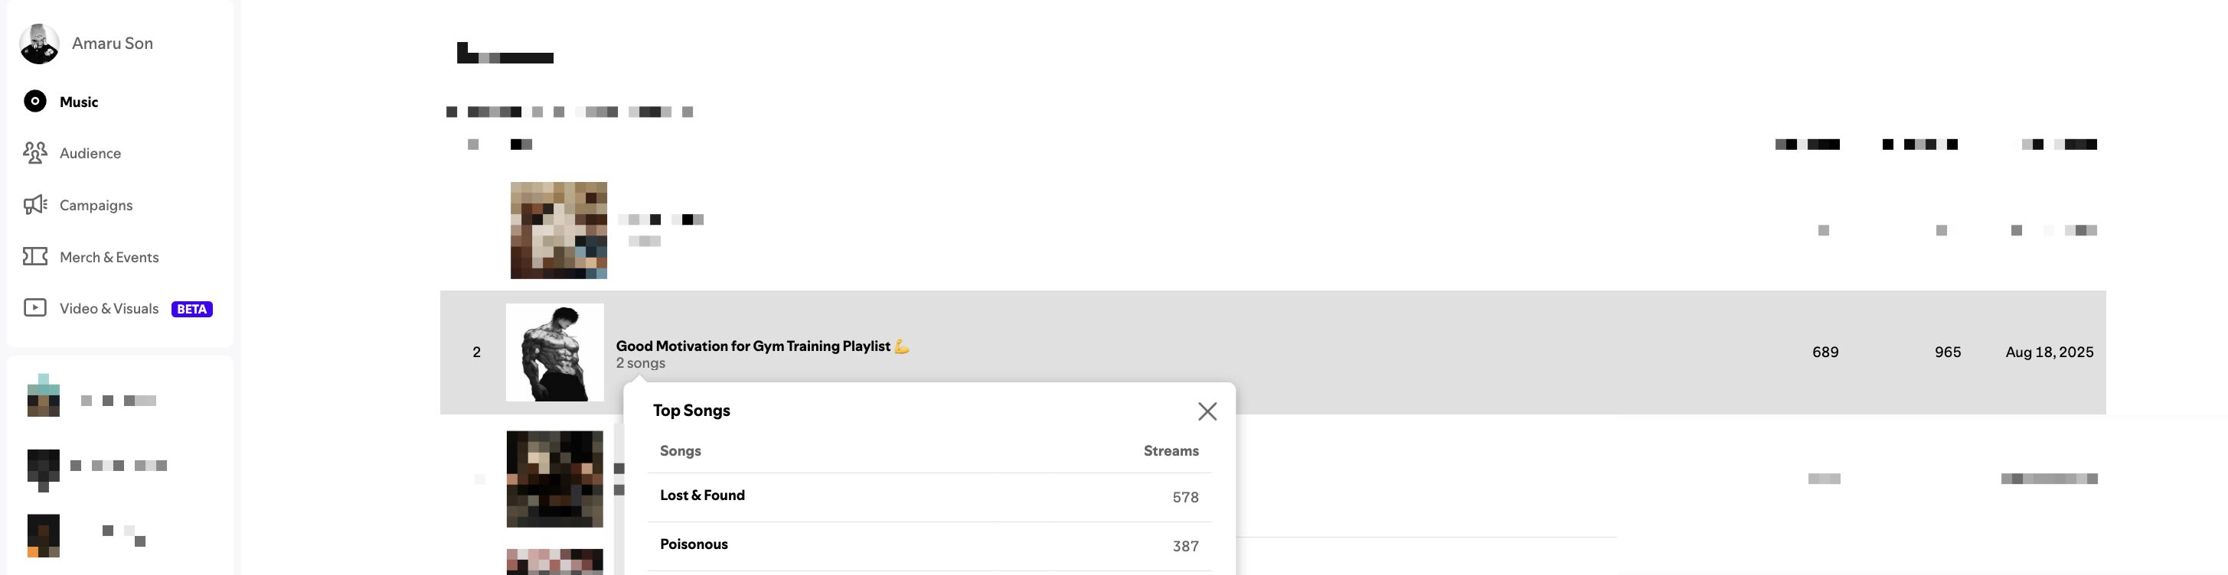Click the Songs column header
Viewport: 2228px width, 575px height.
(x=680, y=450)
